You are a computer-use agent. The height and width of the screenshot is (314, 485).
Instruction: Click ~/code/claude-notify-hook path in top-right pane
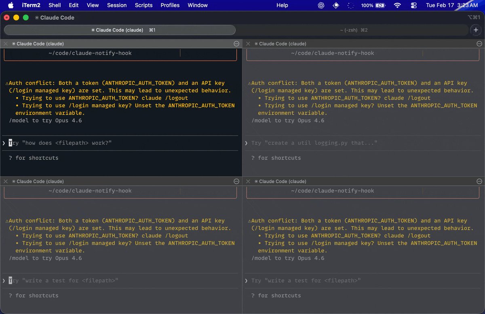coord(332,53)
